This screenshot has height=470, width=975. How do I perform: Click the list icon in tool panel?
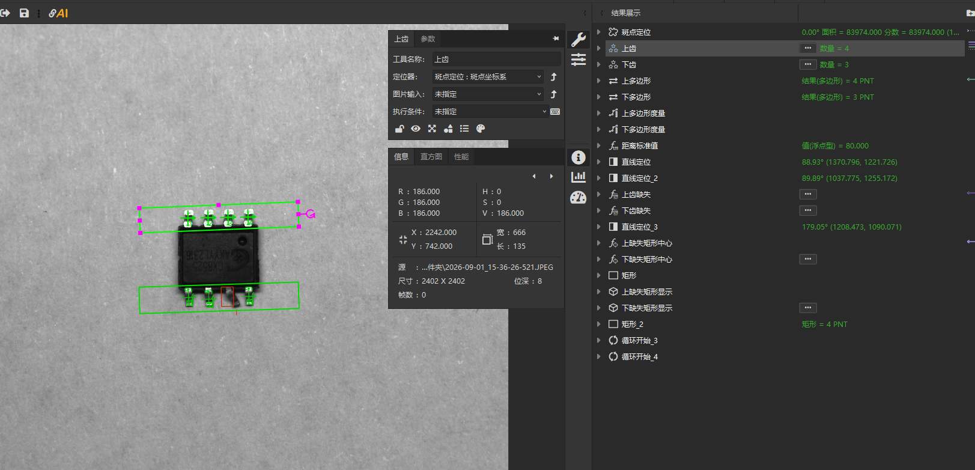[464, 129]
